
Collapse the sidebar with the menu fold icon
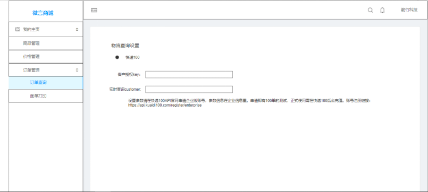point(94,11)
